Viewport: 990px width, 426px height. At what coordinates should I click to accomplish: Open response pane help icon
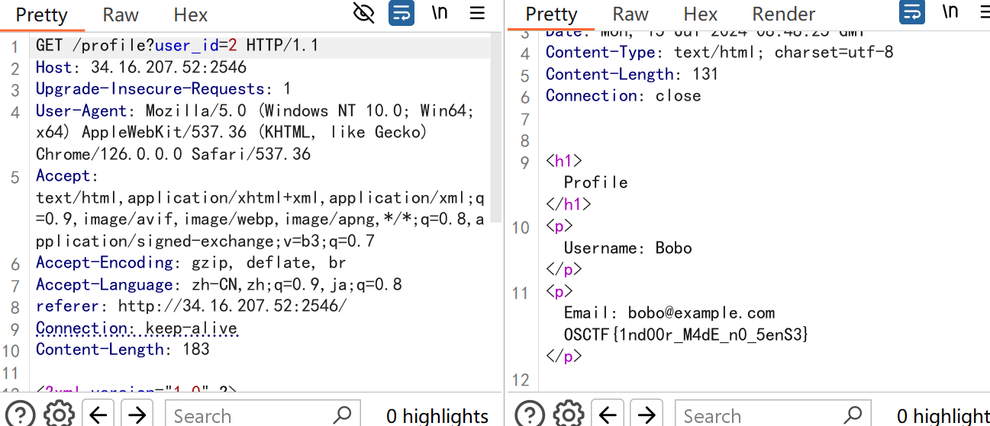click(x=529, y=415)
